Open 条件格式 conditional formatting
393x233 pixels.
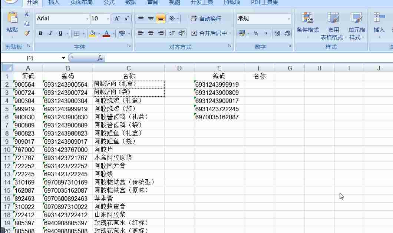[307, 25]
